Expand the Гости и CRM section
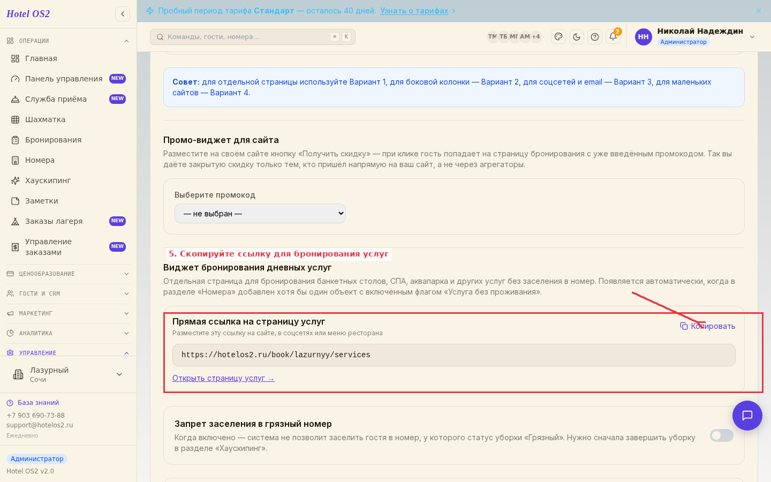771x482 pixels. pyautogui.click(x=68, y=293)
